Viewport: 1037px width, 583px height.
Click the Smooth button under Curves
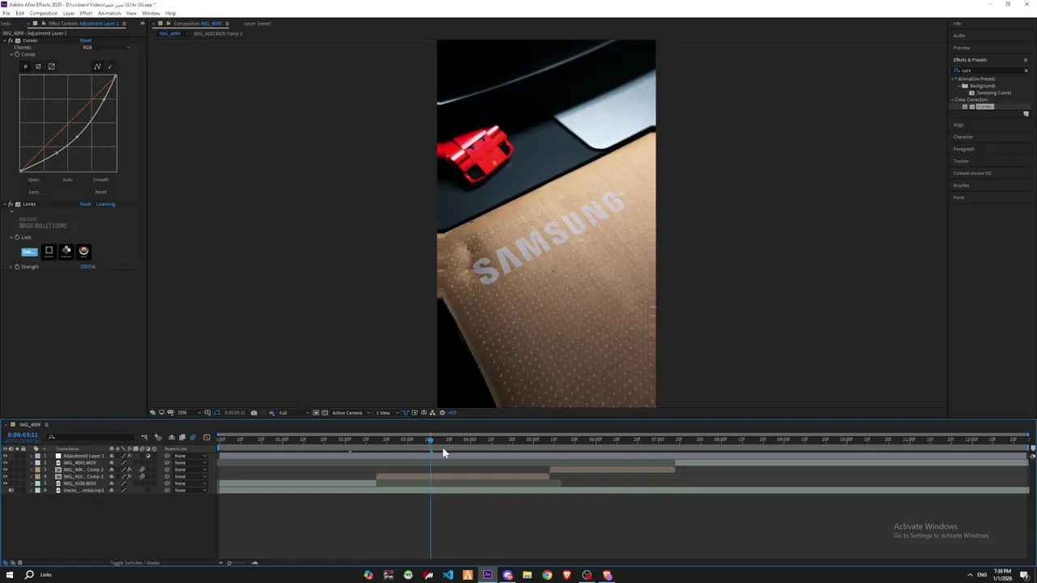[x=100, y=180]
